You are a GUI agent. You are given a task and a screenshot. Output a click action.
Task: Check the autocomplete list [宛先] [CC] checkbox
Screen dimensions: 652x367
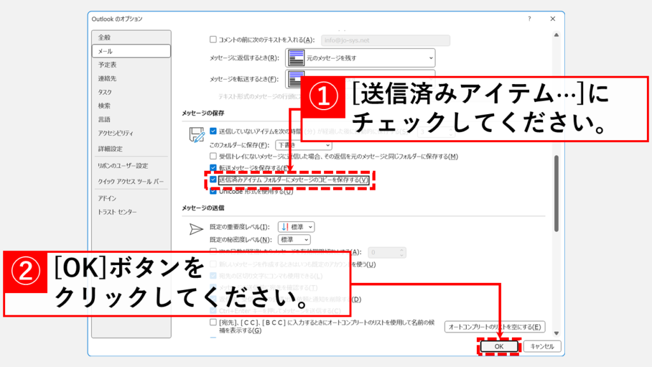pyautogui.click(x=213, y=322)
